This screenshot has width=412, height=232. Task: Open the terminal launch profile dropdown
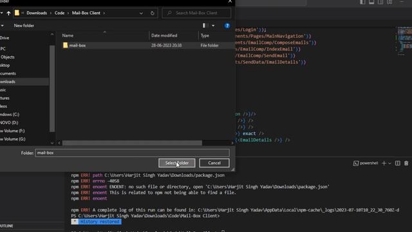[x=389, y=163]
